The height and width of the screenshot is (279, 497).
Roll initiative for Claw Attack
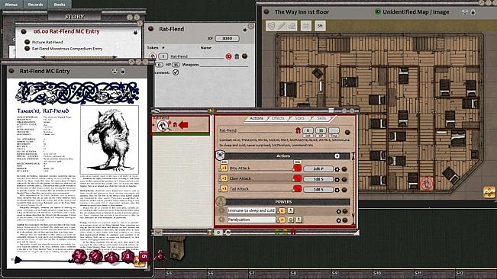click(224, 178)
